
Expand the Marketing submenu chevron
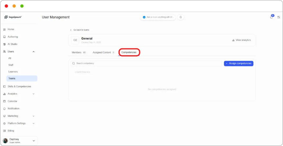click(x=33, y=116)
